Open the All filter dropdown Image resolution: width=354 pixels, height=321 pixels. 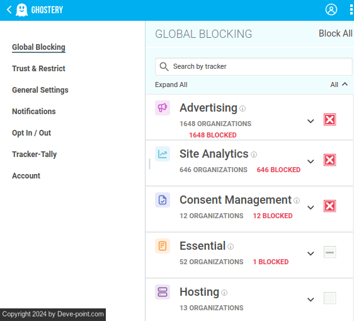tap(339, 85)
